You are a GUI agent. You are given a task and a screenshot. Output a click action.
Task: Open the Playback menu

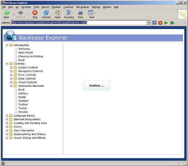(x=56, y=7)
